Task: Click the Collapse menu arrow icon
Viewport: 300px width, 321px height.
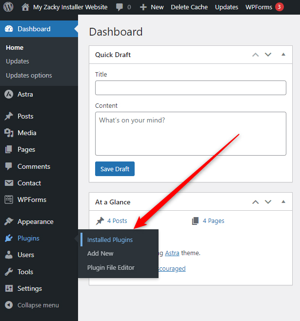Action: [9, 305]
